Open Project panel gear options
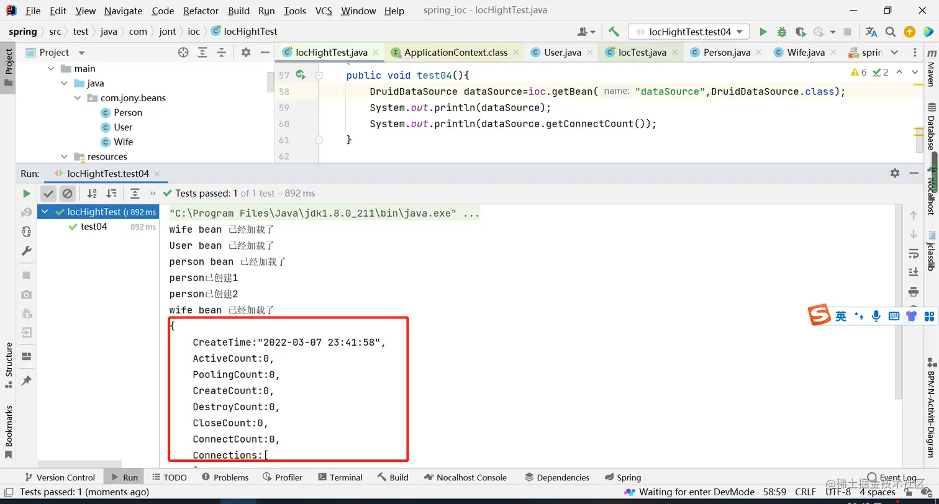This screenshot has width=939, height=504. click(x=246, y=53)
